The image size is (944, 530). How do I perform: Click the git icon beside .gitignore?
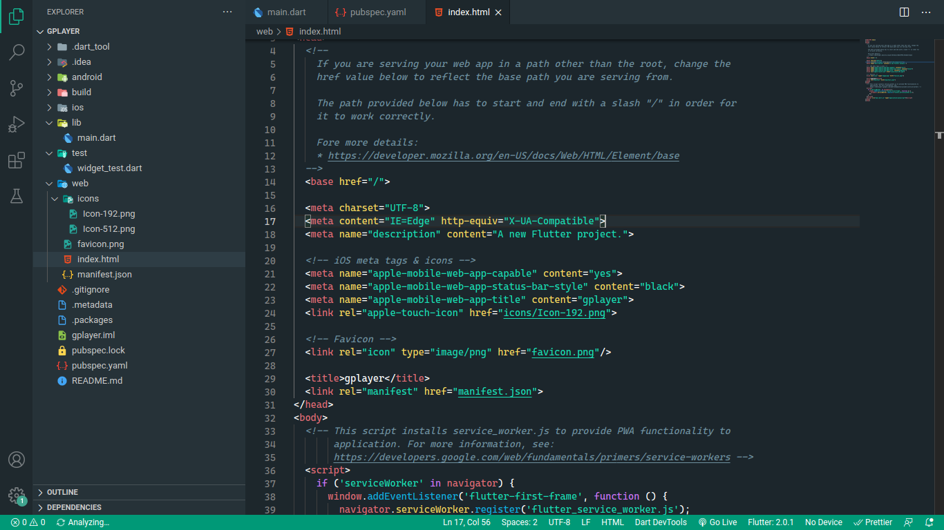pos(63,290)
